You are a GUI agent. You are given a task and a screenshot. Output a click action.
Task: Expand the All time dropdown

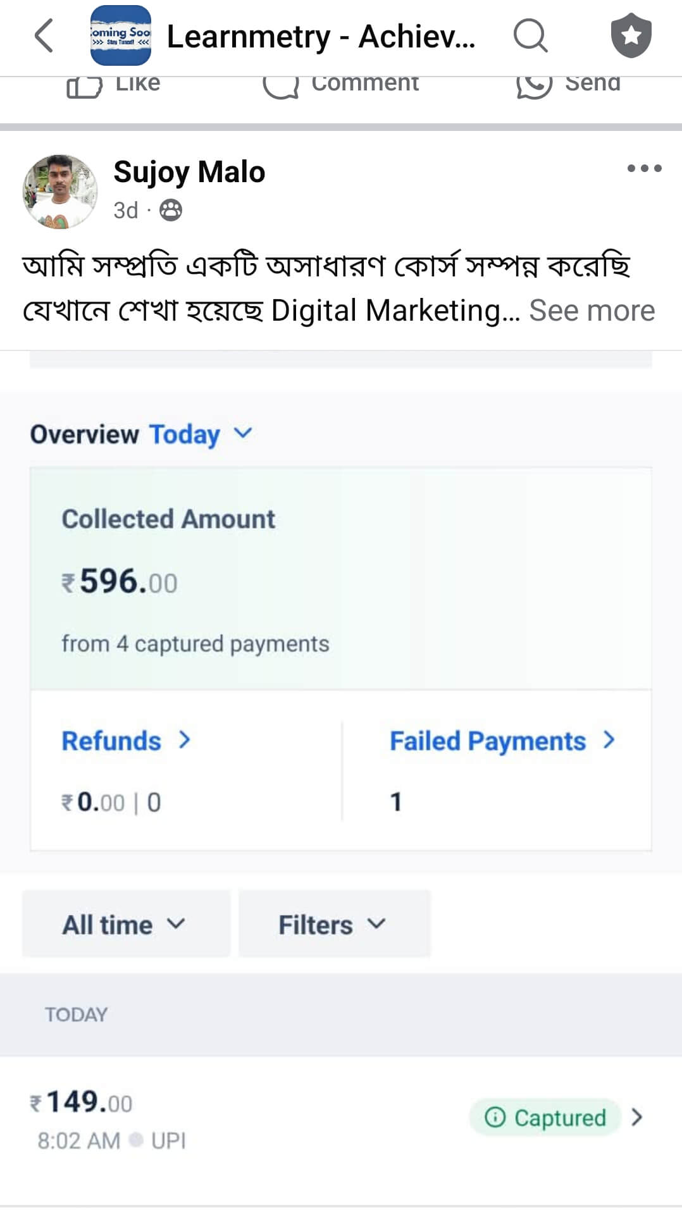pos(125,924)
